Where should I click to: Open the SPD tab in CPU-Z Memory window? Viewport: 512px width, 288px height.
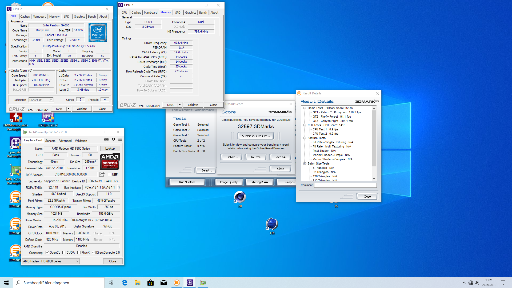coord(178,13)
